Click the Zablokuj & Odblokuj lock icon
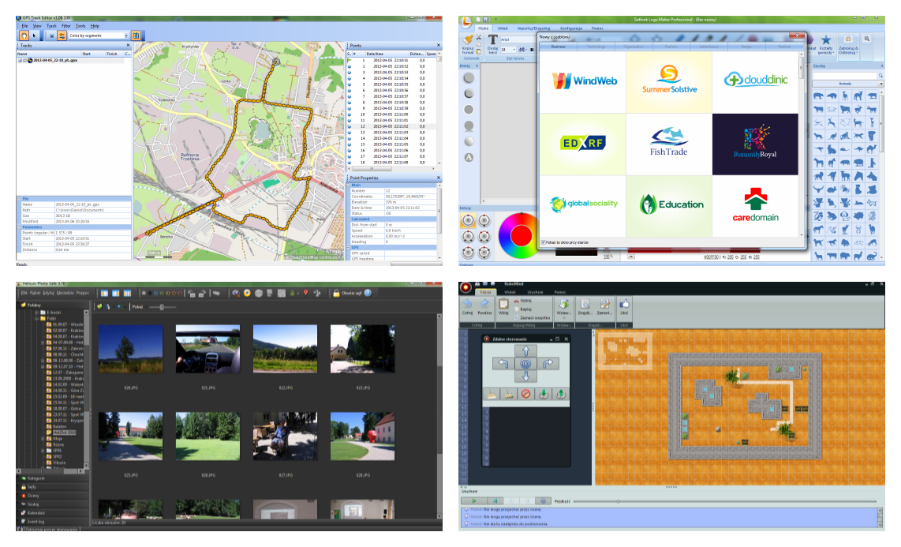This screenshot has width=901, height=547. [848, 39]
